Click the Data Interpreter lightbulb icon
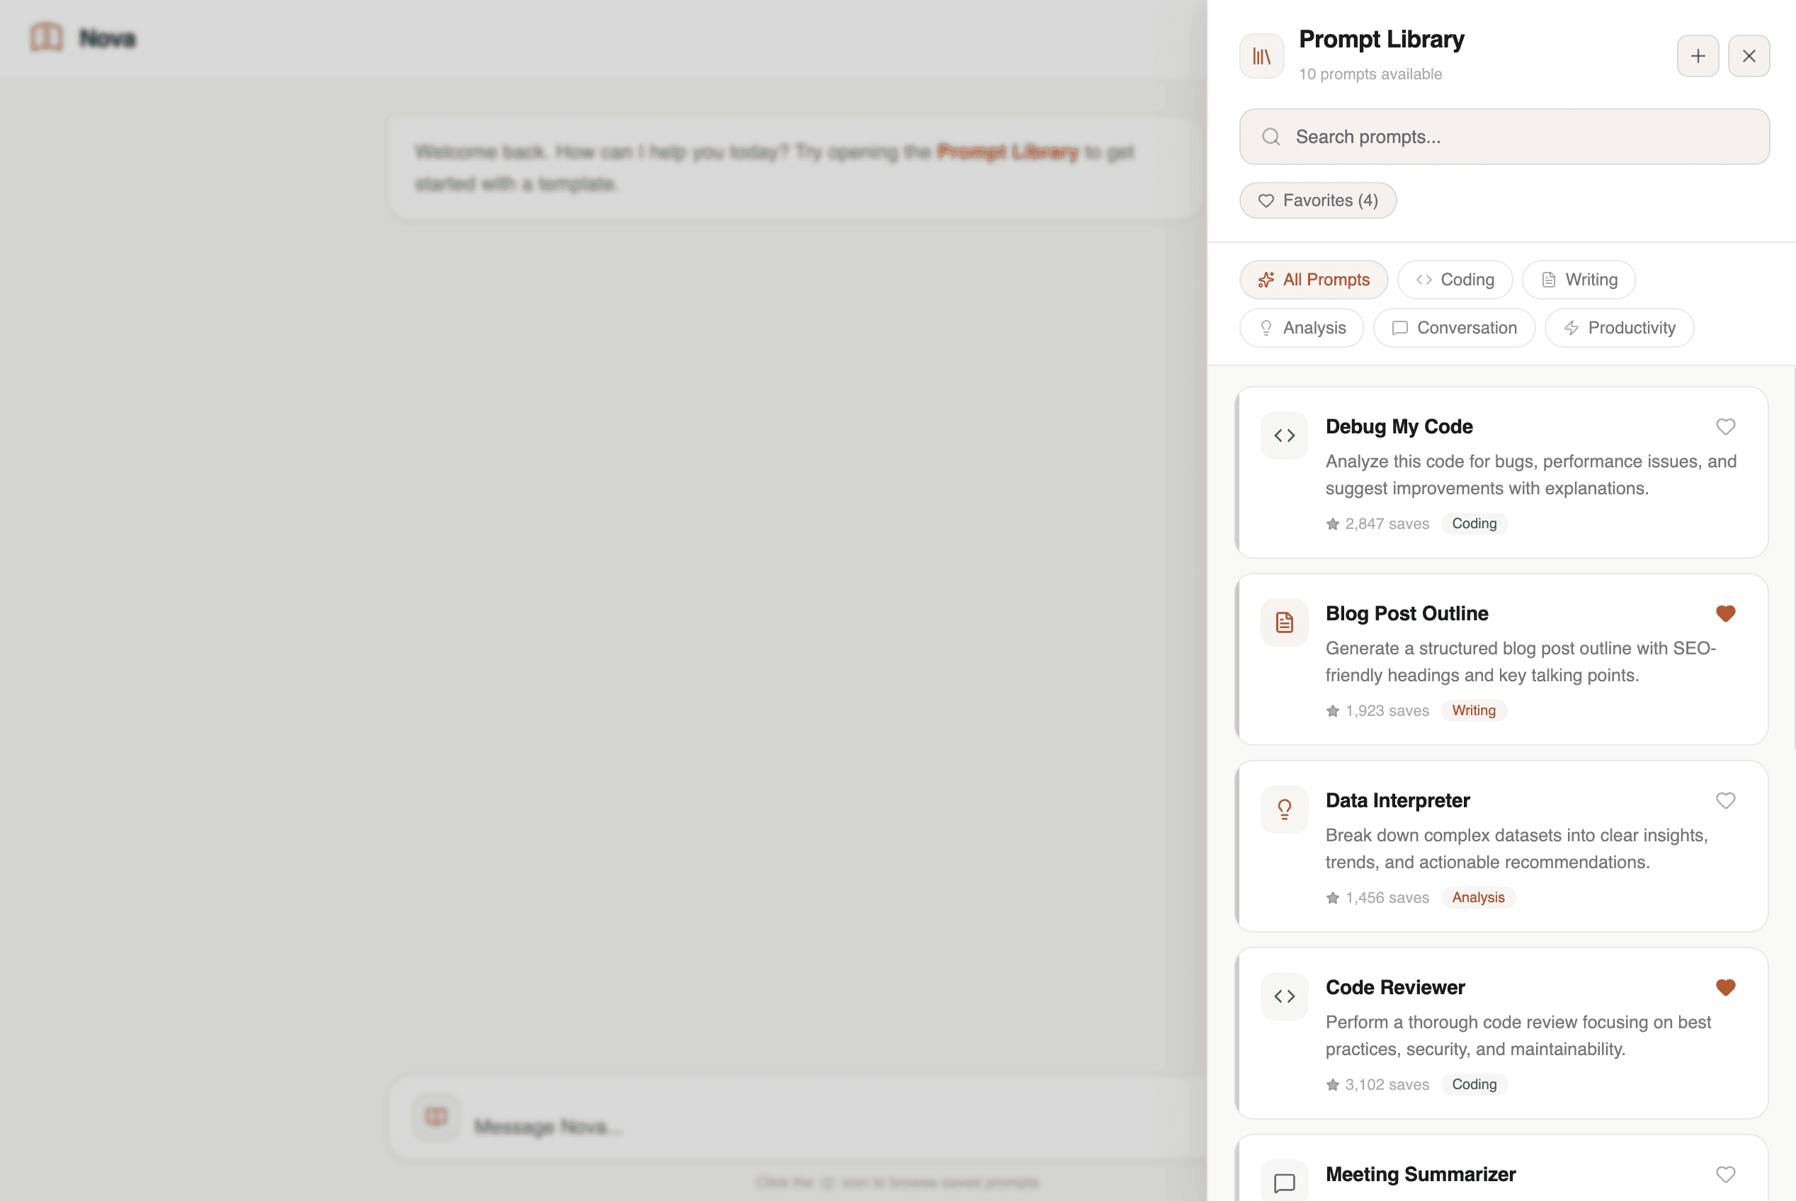The height and width of the screenshot is (1201, 1796). 1285,809
